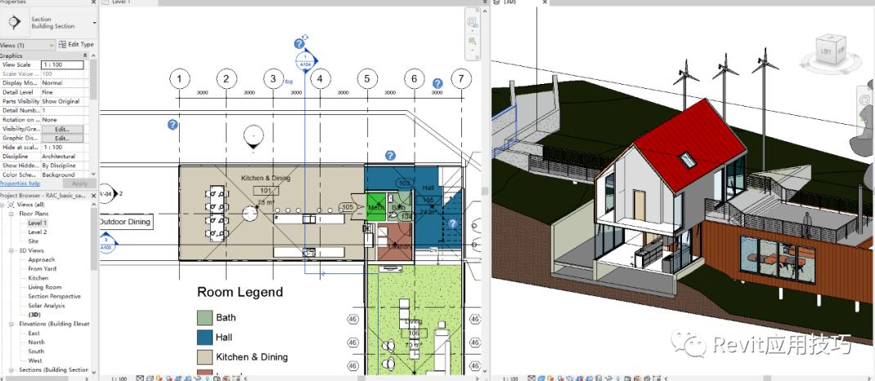Open the Type Selector dropdown arrow
Viewport: 875px width, 381px height.
click(94, 23)
